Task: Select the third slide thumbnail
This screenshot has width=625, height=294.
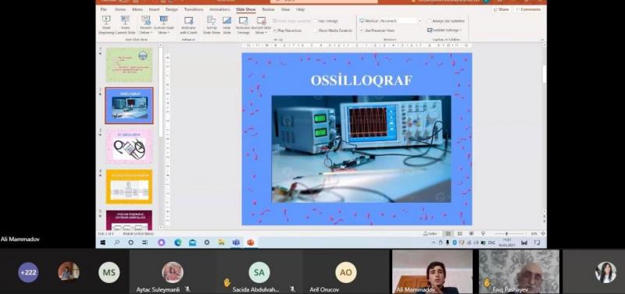Action: click(x=129, y=147)
